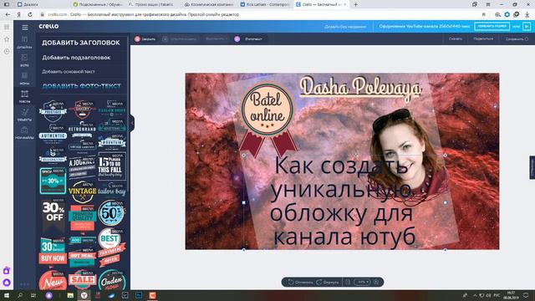This screenshot has width=535, height=301.
Task: Open a new browser tab with plus
Action: pyautogui.click(x=355, y=4)
